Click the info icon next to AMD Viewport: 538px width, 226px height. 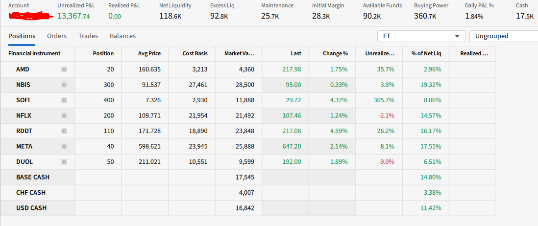[64, 69]
